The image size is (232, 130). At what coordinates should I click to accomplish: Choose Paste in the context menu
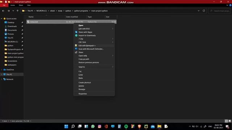tap(94, 78)
